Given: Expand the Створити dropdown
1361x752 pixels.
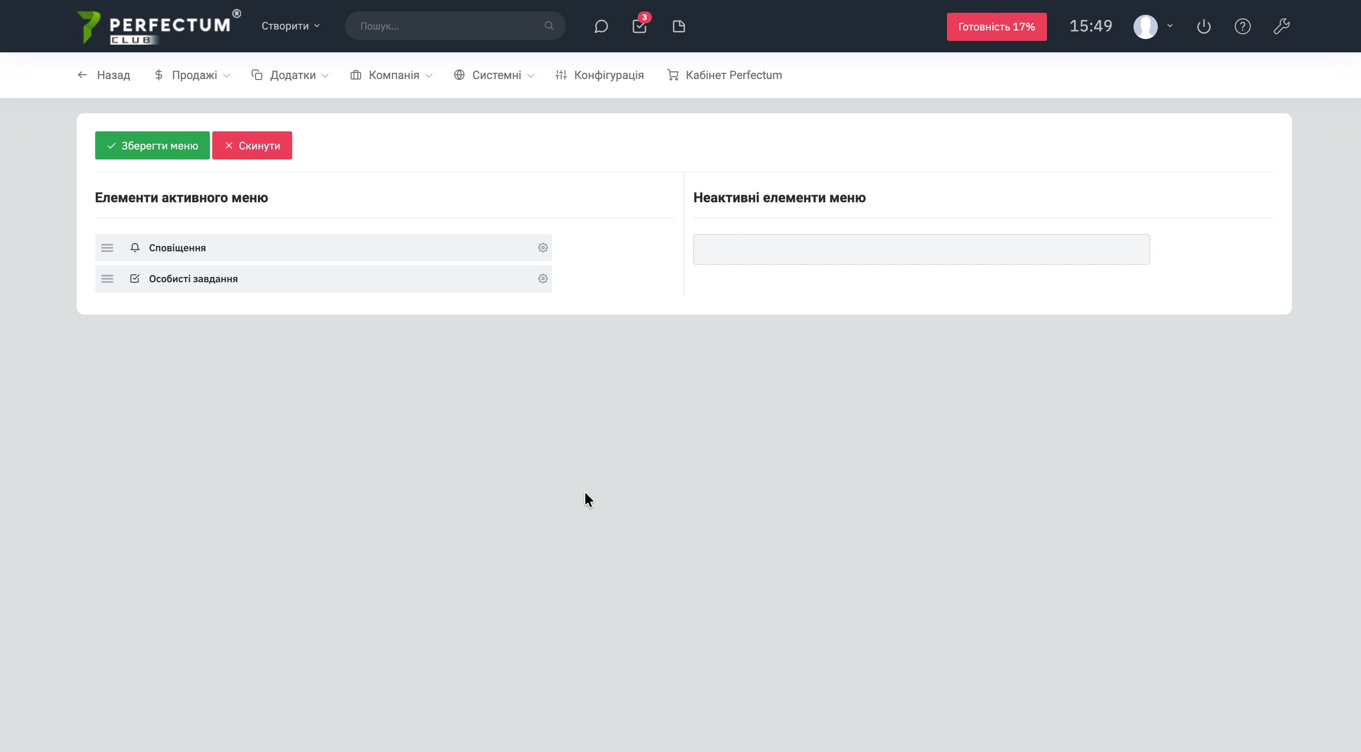Looking at the screenshot, I should pos(291,26).
